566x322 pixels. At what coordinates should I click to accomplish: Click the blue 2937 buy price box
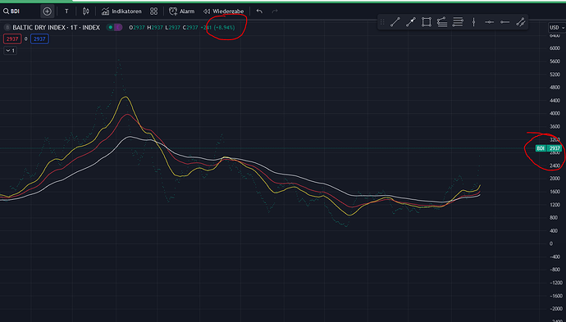(x=39, y=39)
